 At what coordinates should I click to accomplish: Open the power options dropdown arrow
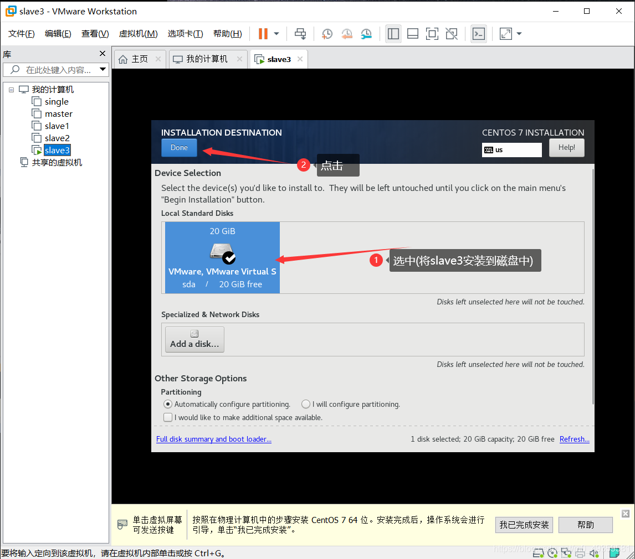pos(276,34)
